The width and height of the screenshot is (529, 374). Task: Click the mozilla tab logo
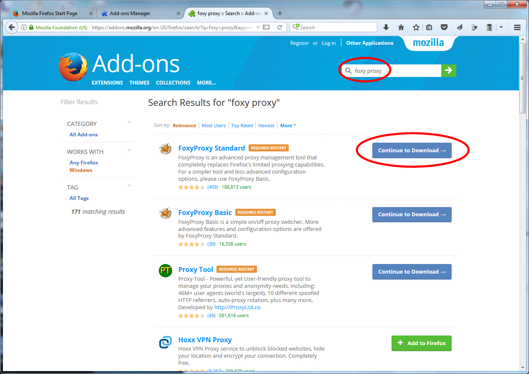tap(428, 43)
